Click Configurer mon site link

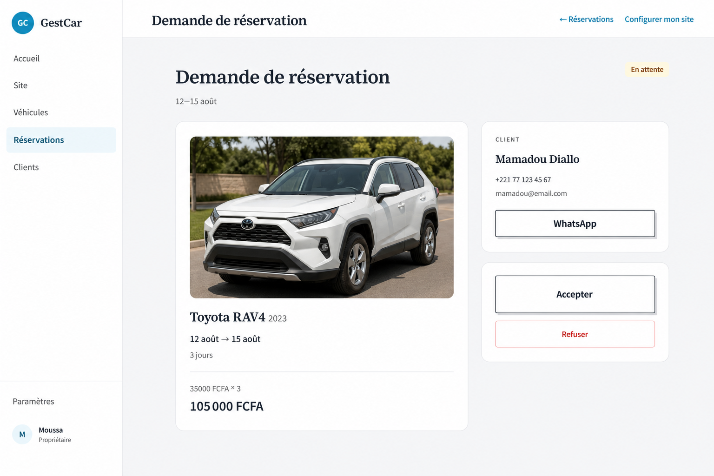[659, 19]
